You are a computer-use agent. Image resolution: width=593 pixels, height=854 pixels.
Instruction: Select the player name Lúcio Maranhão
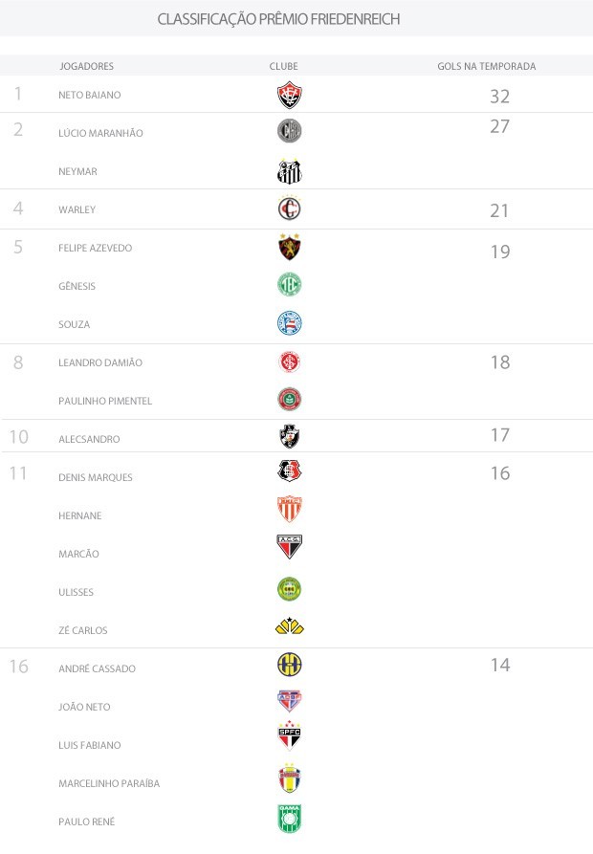tap(100, 133)
